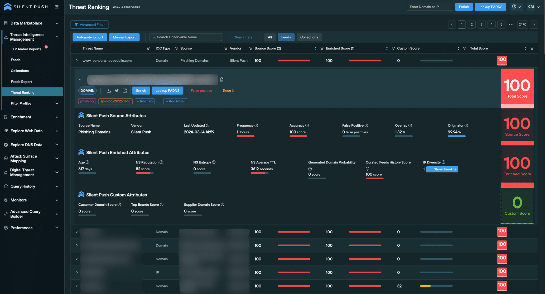Collapse Threat Intelligence Management section
The height and width of the screenshot is (294, 545).
tap(57, 37)
